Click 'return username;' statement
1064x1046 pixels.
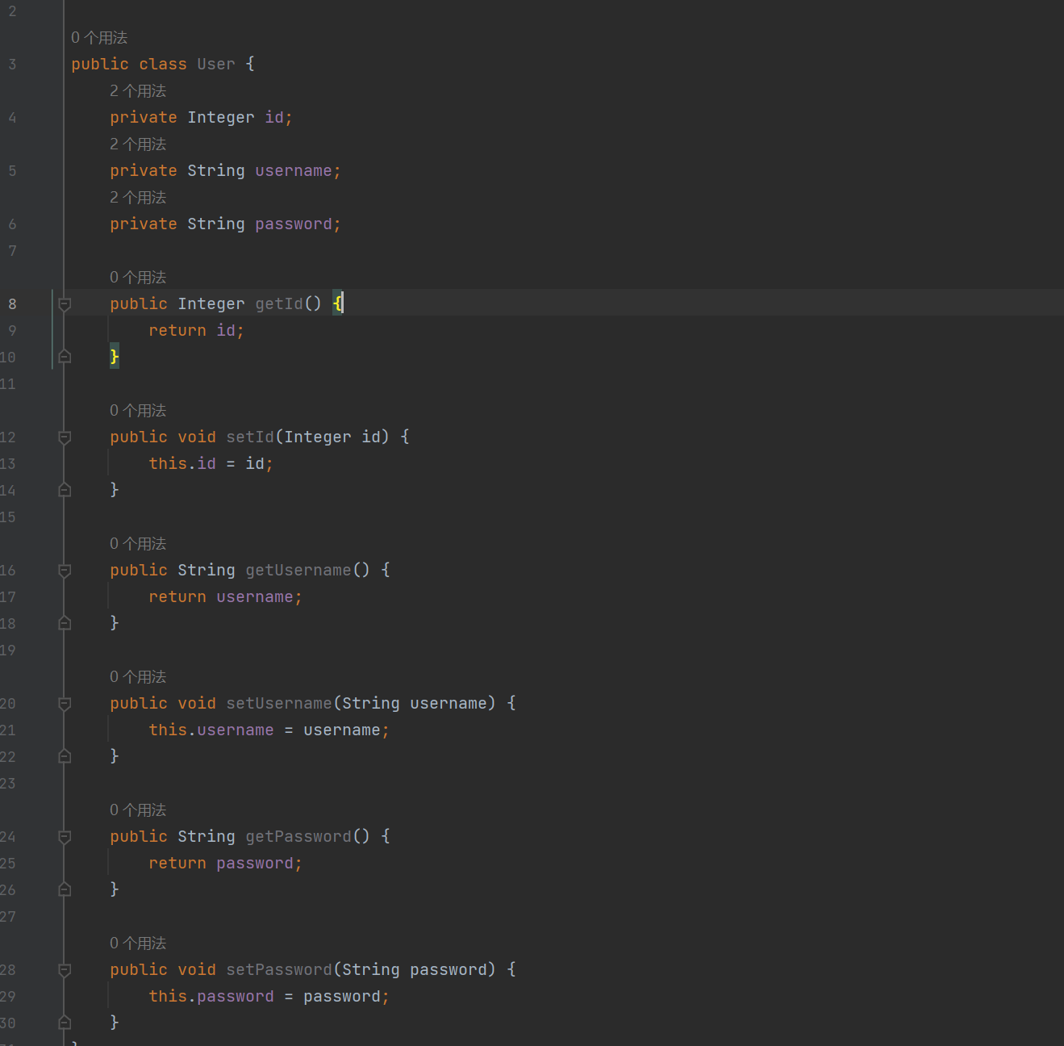(x=225, y=597)
